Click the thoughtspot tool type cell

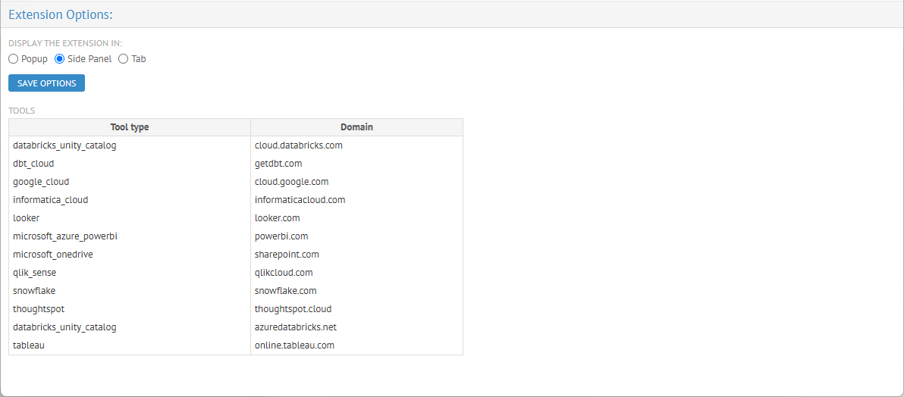39,309
